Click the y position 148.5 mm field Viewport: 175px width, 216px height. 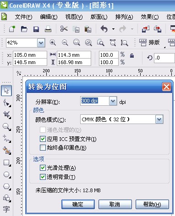point(30,62)
